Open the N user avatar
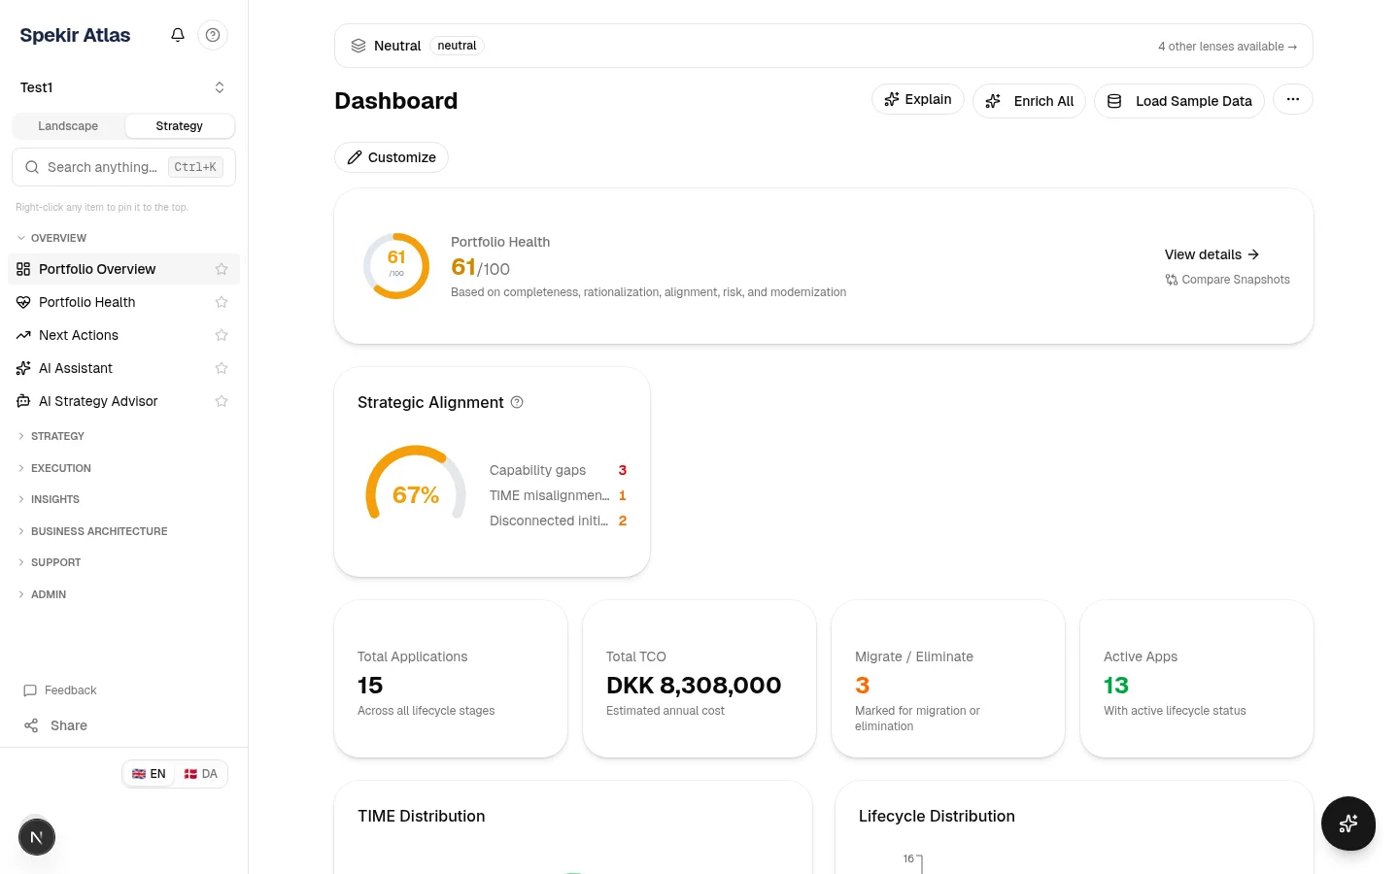This screenshot has height=874, width=1399. (x=37, y=837)
